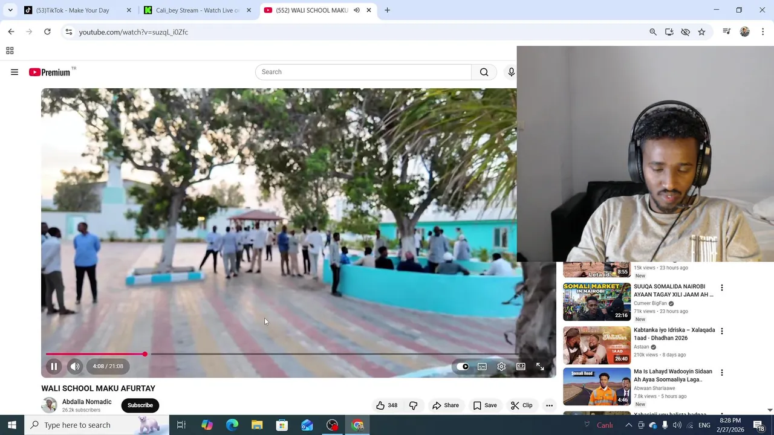Image resolution: width=774 pixels, height=435 pixels.
Task: Go back to the previous page
Action: [x=11, y=32]
